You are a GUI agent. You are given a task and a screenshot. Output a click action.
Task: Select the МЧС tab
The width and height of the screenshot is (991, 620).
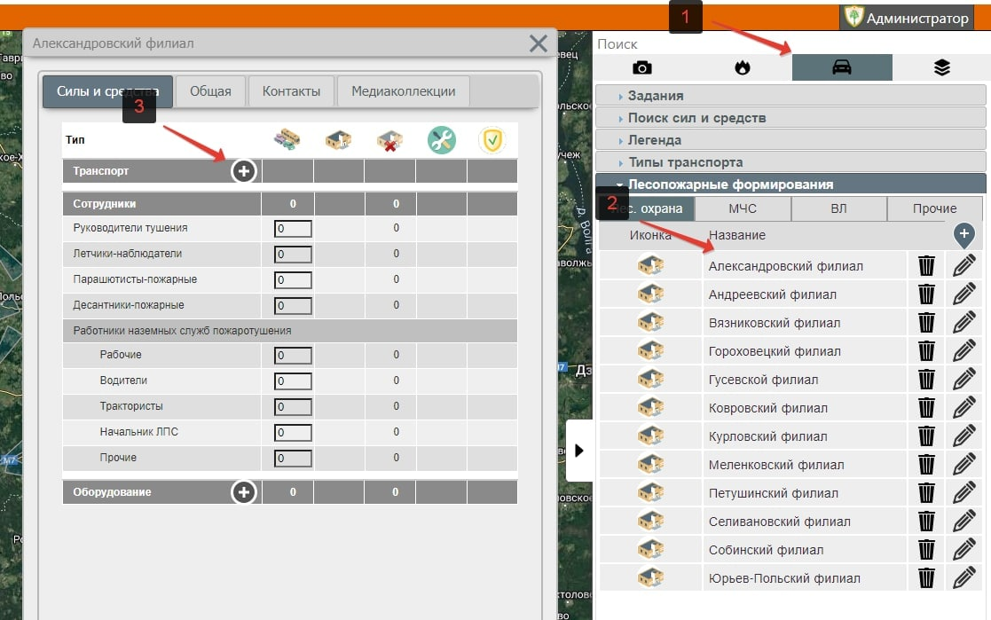coord(743,209)
